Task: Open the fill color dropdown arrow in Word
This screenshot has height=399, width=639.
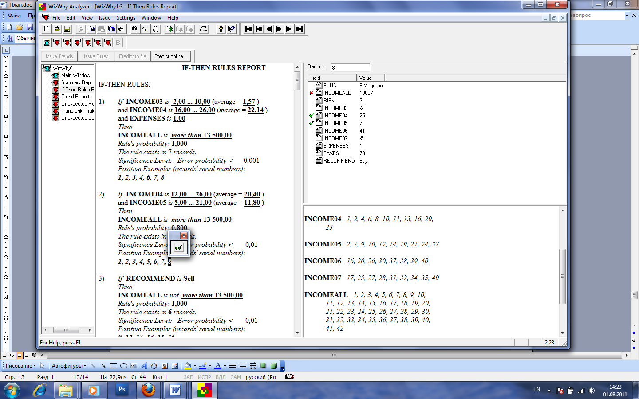Action: (x=195, y=366)
